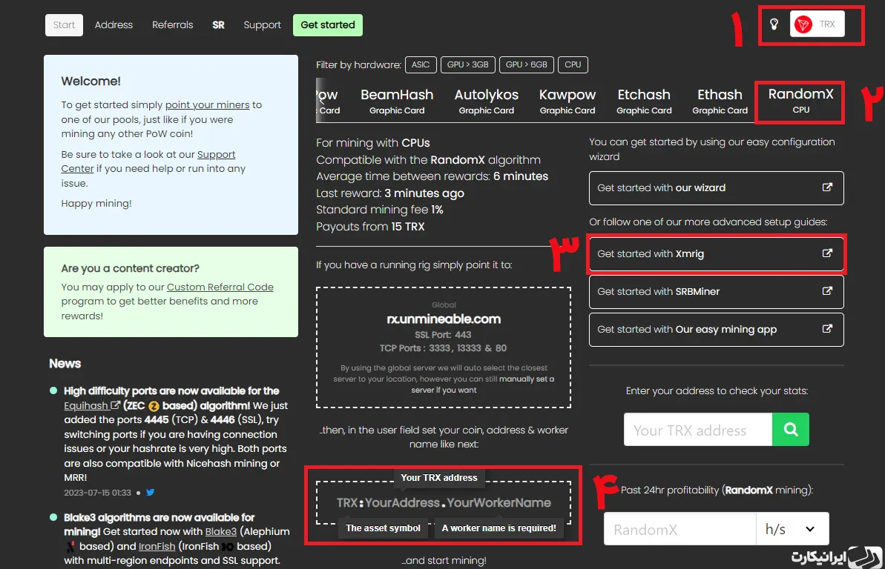Click the 'SSL Port: 443' text
Viewport: 885px width, 569px height.
click(x=443, y=334)
